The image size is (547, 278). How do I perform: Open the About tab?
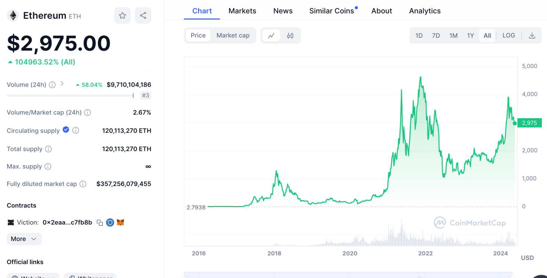point(382,11)
